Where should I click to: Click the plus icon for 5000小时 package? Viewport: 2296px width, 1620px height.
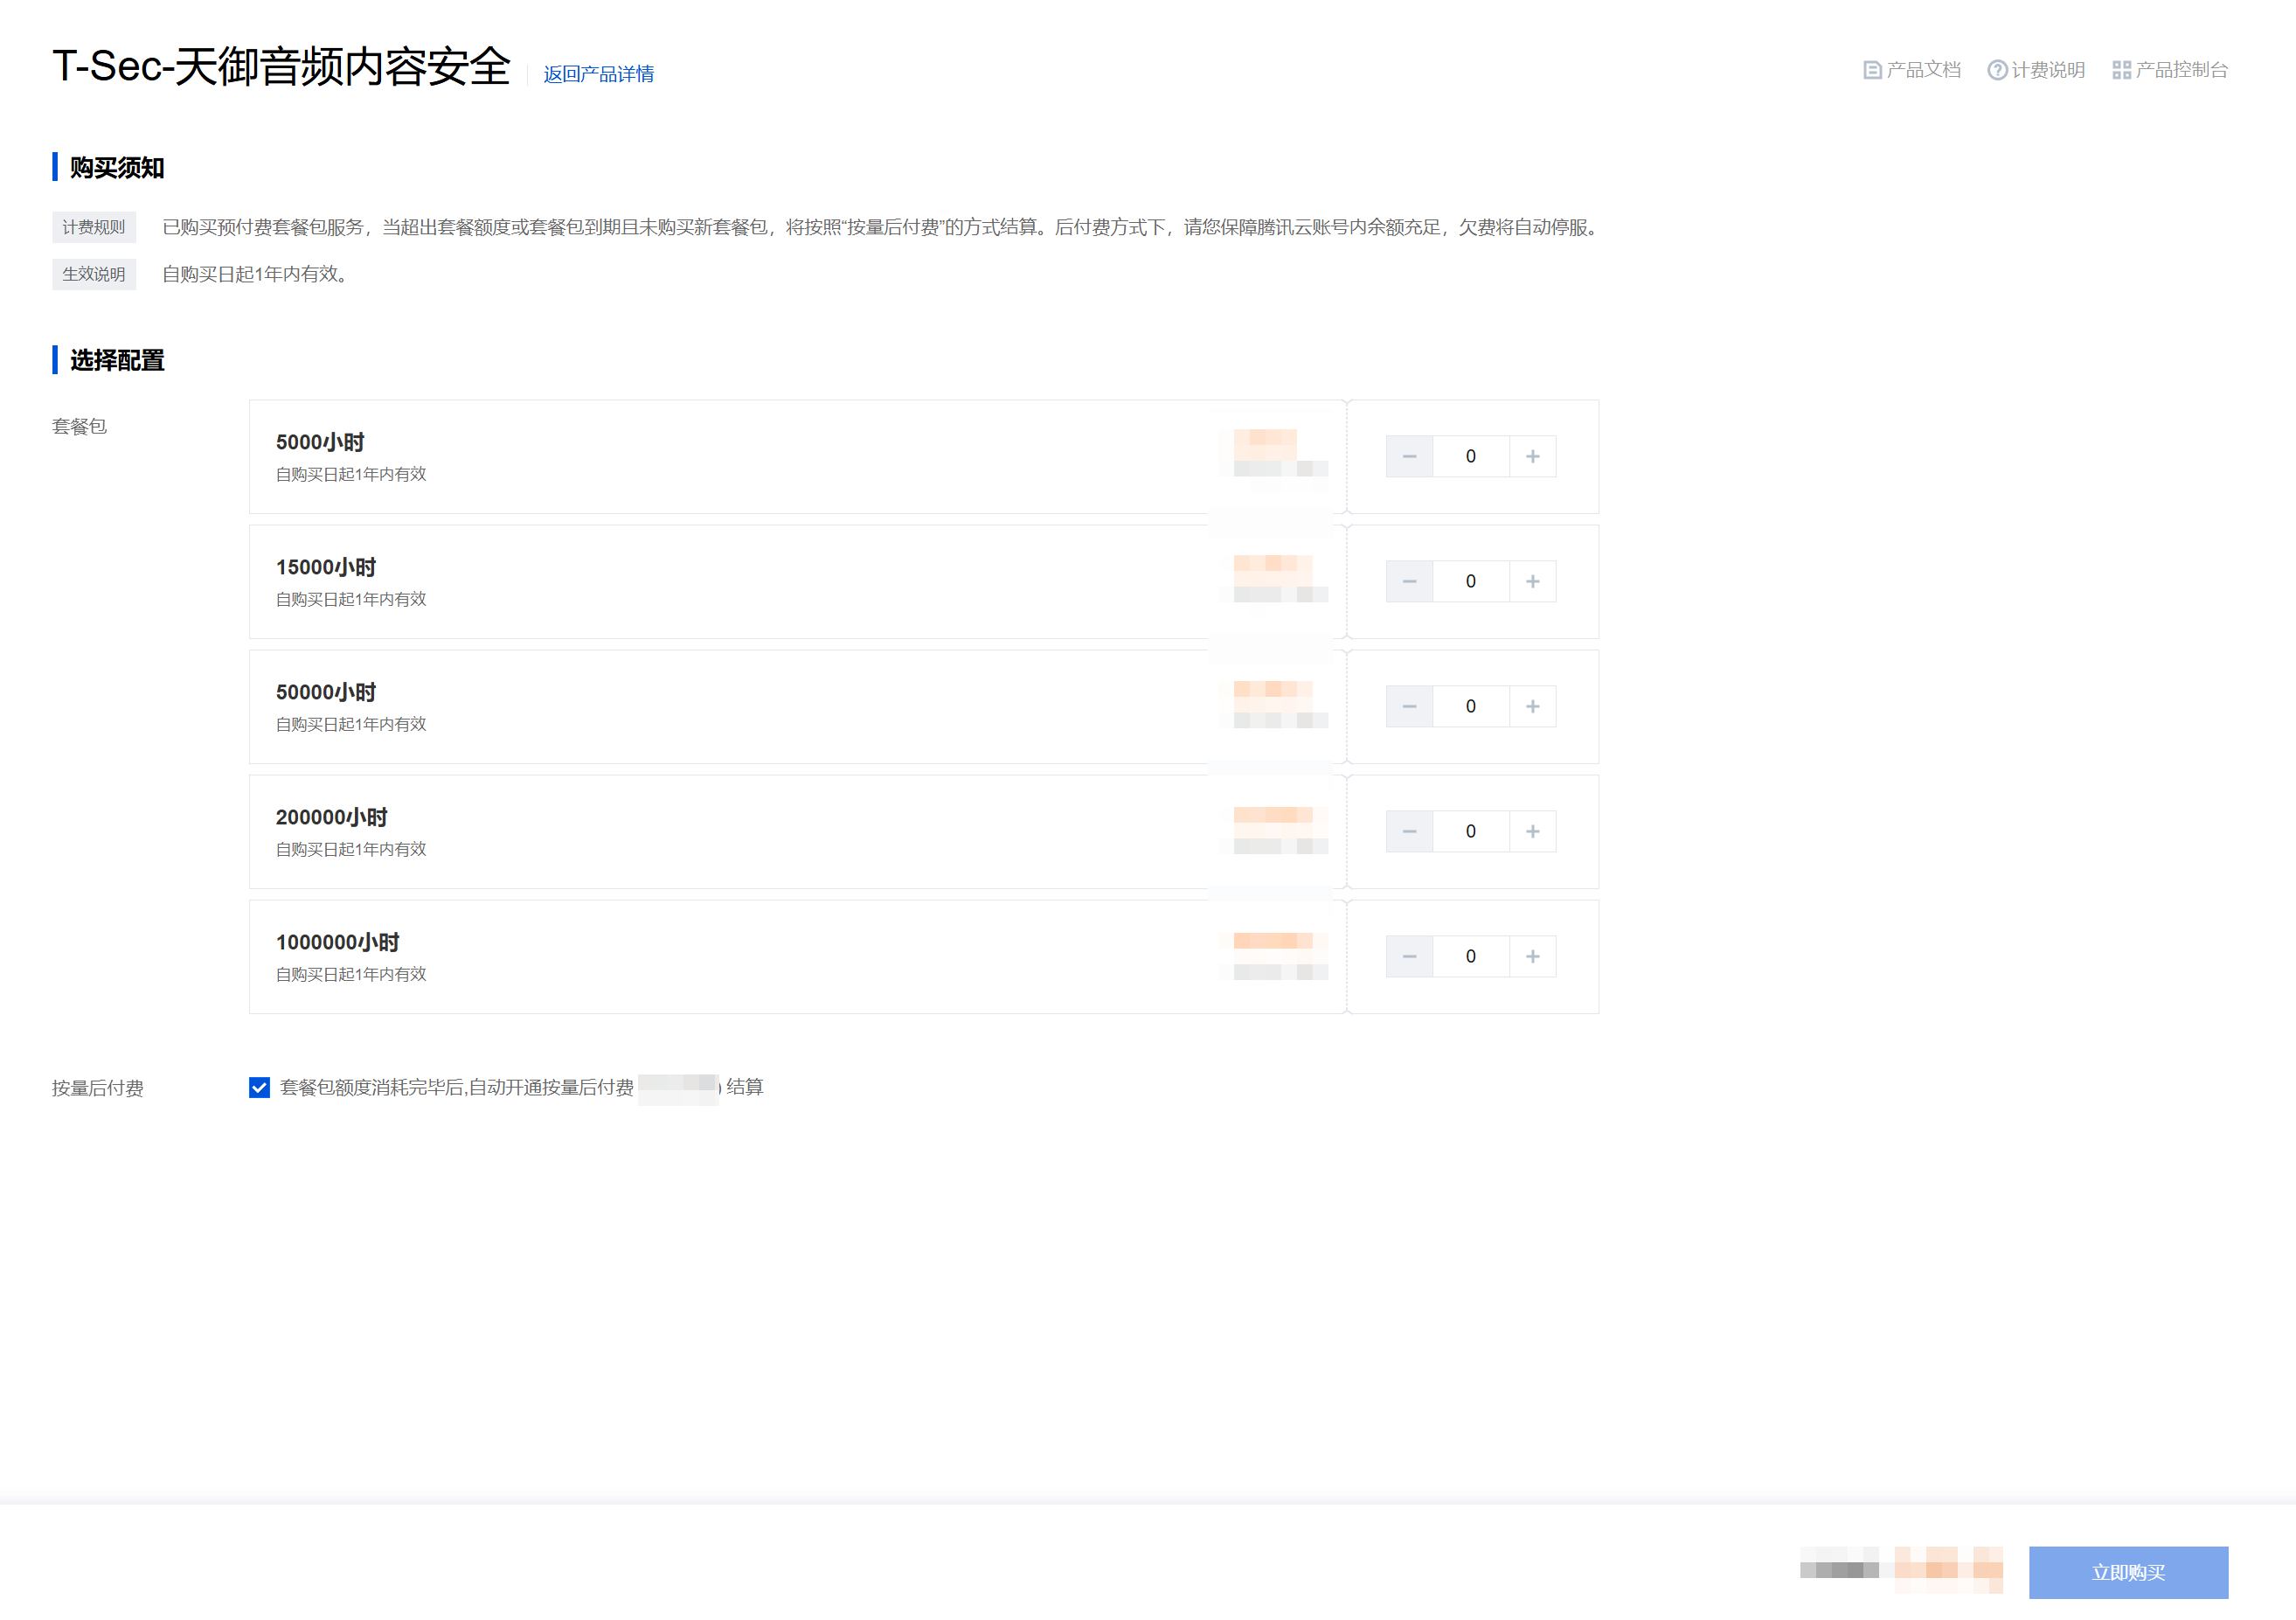click(x=1532, y=457)
